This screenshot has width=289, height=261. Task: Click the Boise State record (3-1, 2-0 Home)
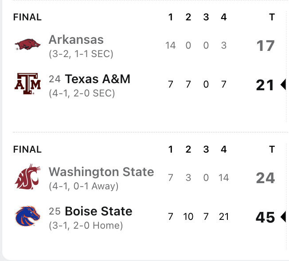[86, 226]
